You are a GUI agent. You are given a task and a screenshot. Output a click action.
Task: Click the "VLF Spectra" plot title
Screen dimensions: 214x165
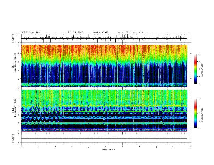click(31, 32)
